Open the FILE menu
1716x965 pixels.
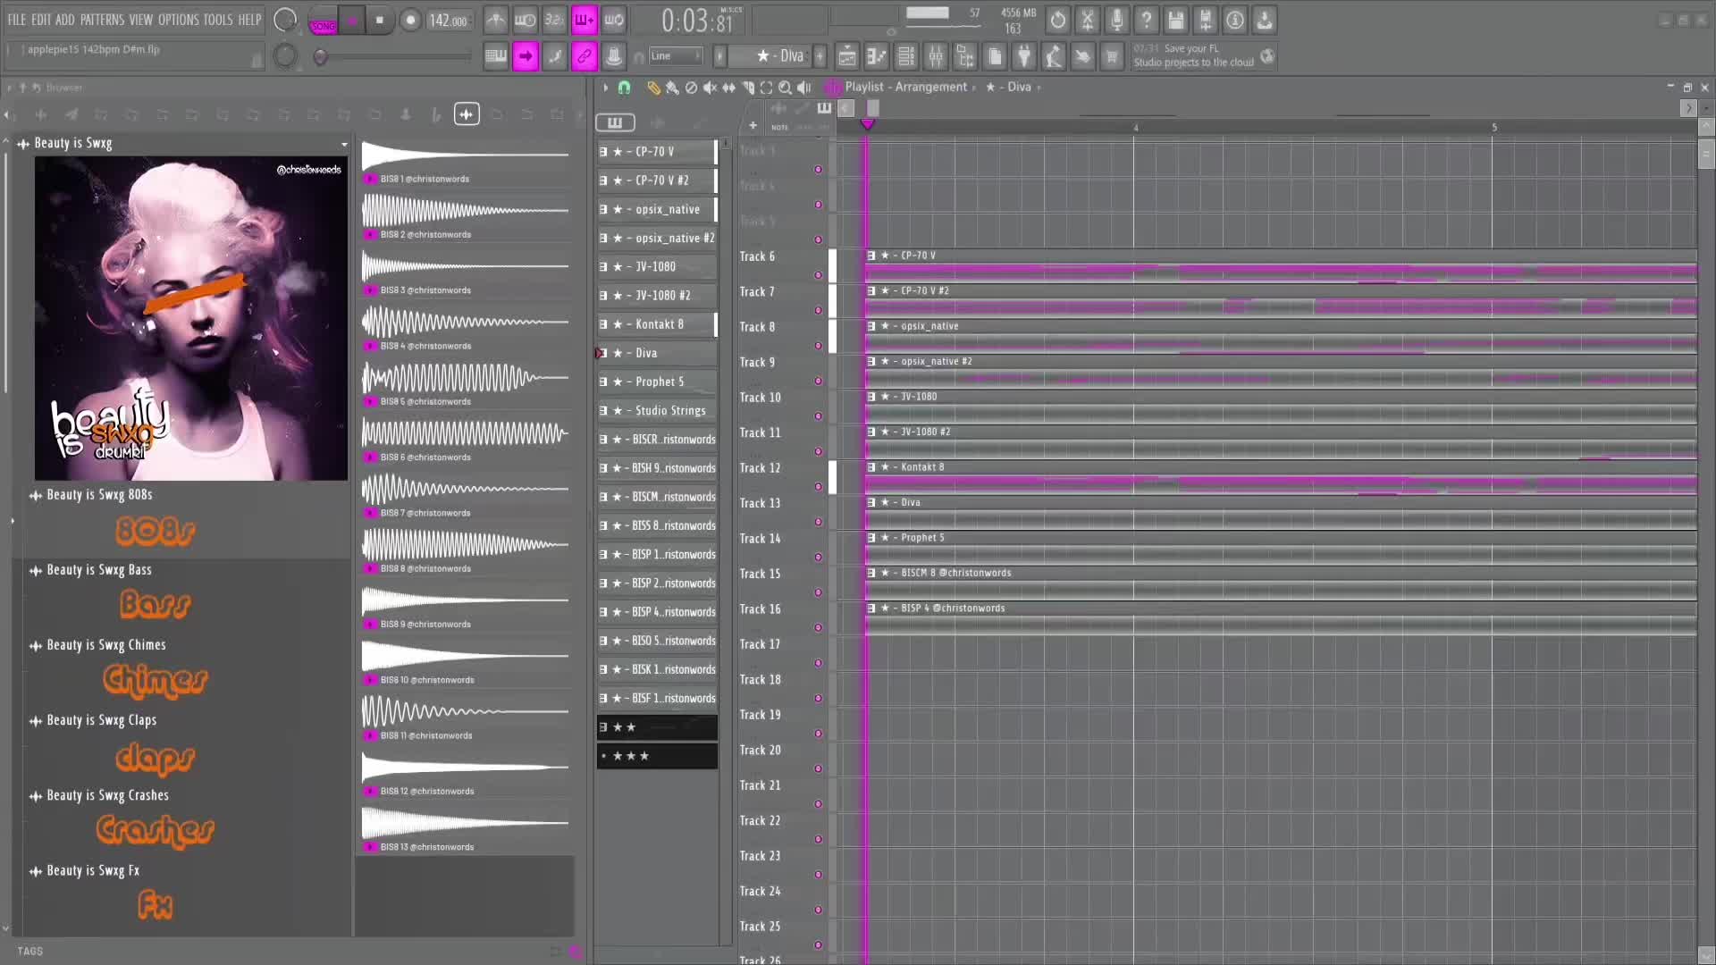[x=16, y=20]
